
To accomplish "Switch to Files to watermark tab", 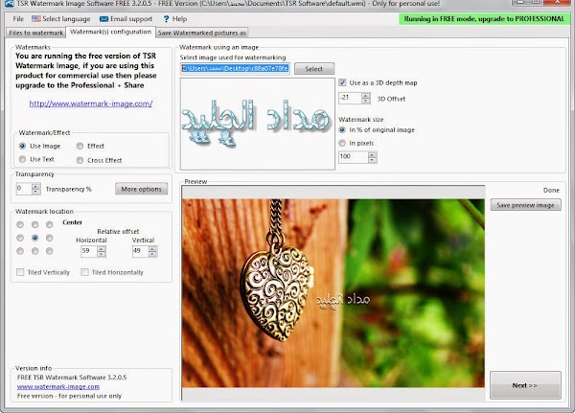I will [36, 33].
